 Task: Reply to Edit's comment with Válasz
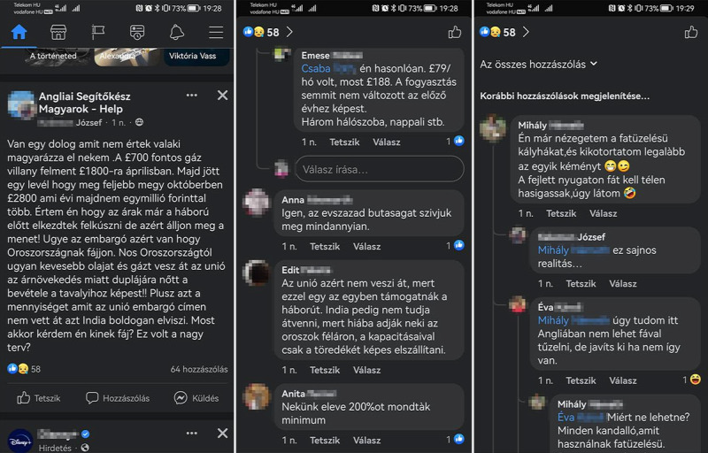366,370
